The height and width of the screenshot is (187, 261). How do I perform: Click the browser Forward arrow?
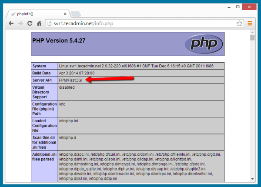tap(20, 23)
